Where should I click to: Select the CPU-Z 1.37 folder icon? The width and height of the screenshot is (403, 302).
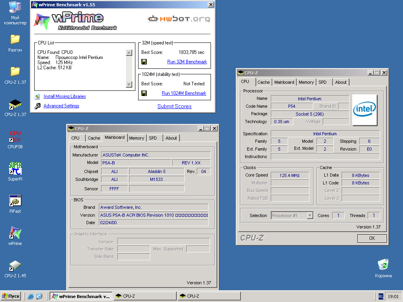15,72
